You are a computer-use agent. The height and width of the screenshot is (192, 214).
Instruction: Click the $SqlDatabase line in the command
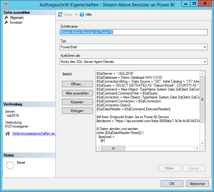pos(130,77)
